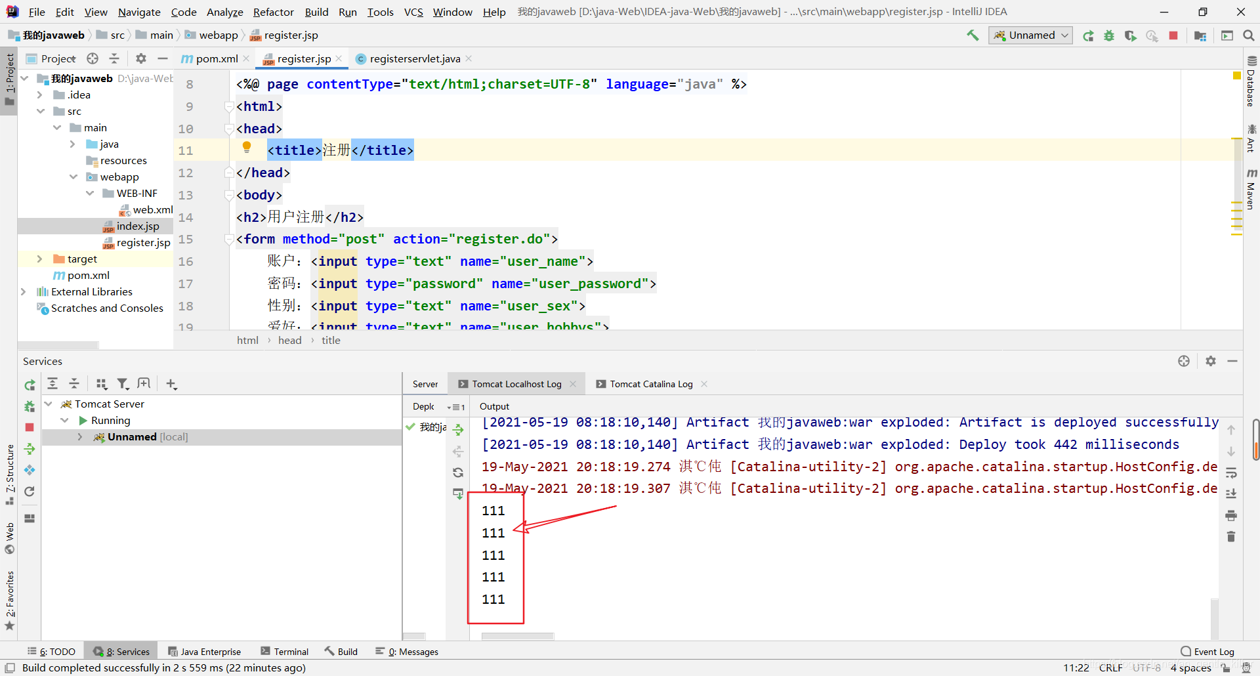Toggle the Maven tool window tab
This screenshot has height=676, width=1260.
pyautogui.click(x=1251, y=189)
